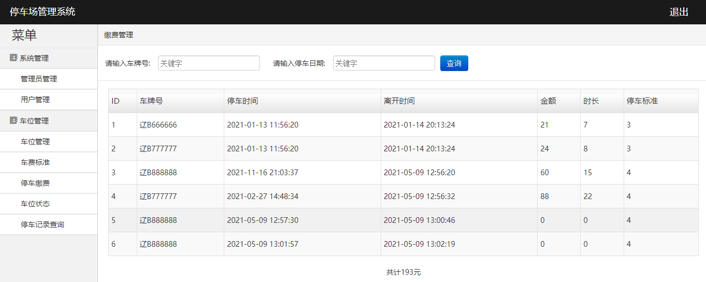Select plate 辽B888888 in row 3

(x=158, y=173)
